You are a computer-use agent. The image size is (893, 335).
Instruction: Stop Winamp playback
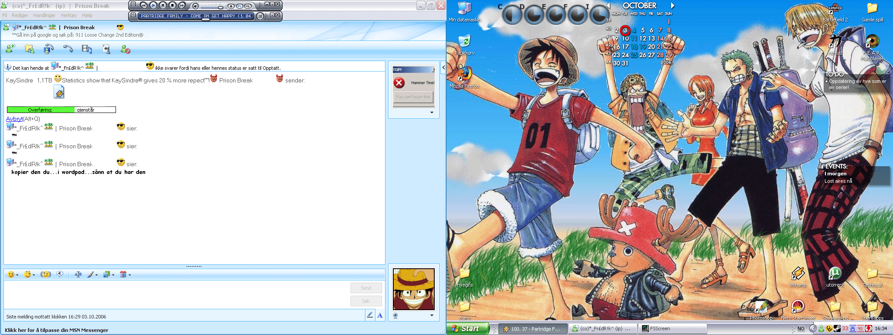pos(172,5)
